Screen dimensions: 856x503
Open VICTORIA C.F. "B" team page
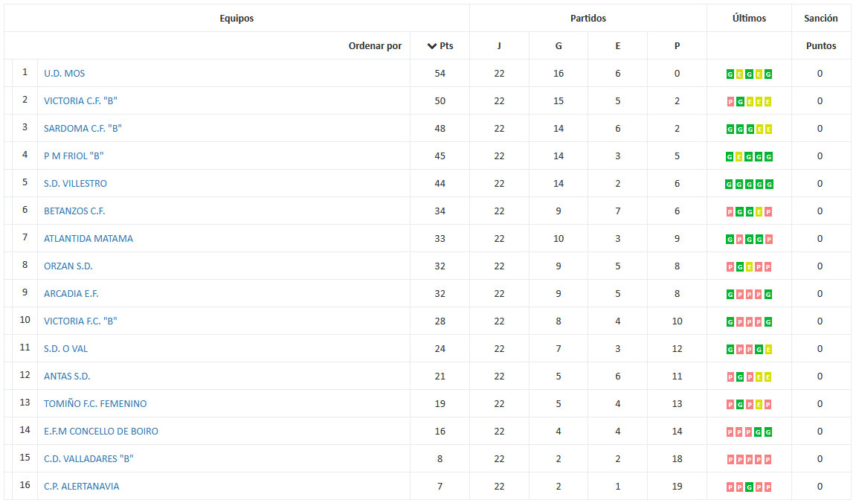pyautogui.click(x=80, y=100)
